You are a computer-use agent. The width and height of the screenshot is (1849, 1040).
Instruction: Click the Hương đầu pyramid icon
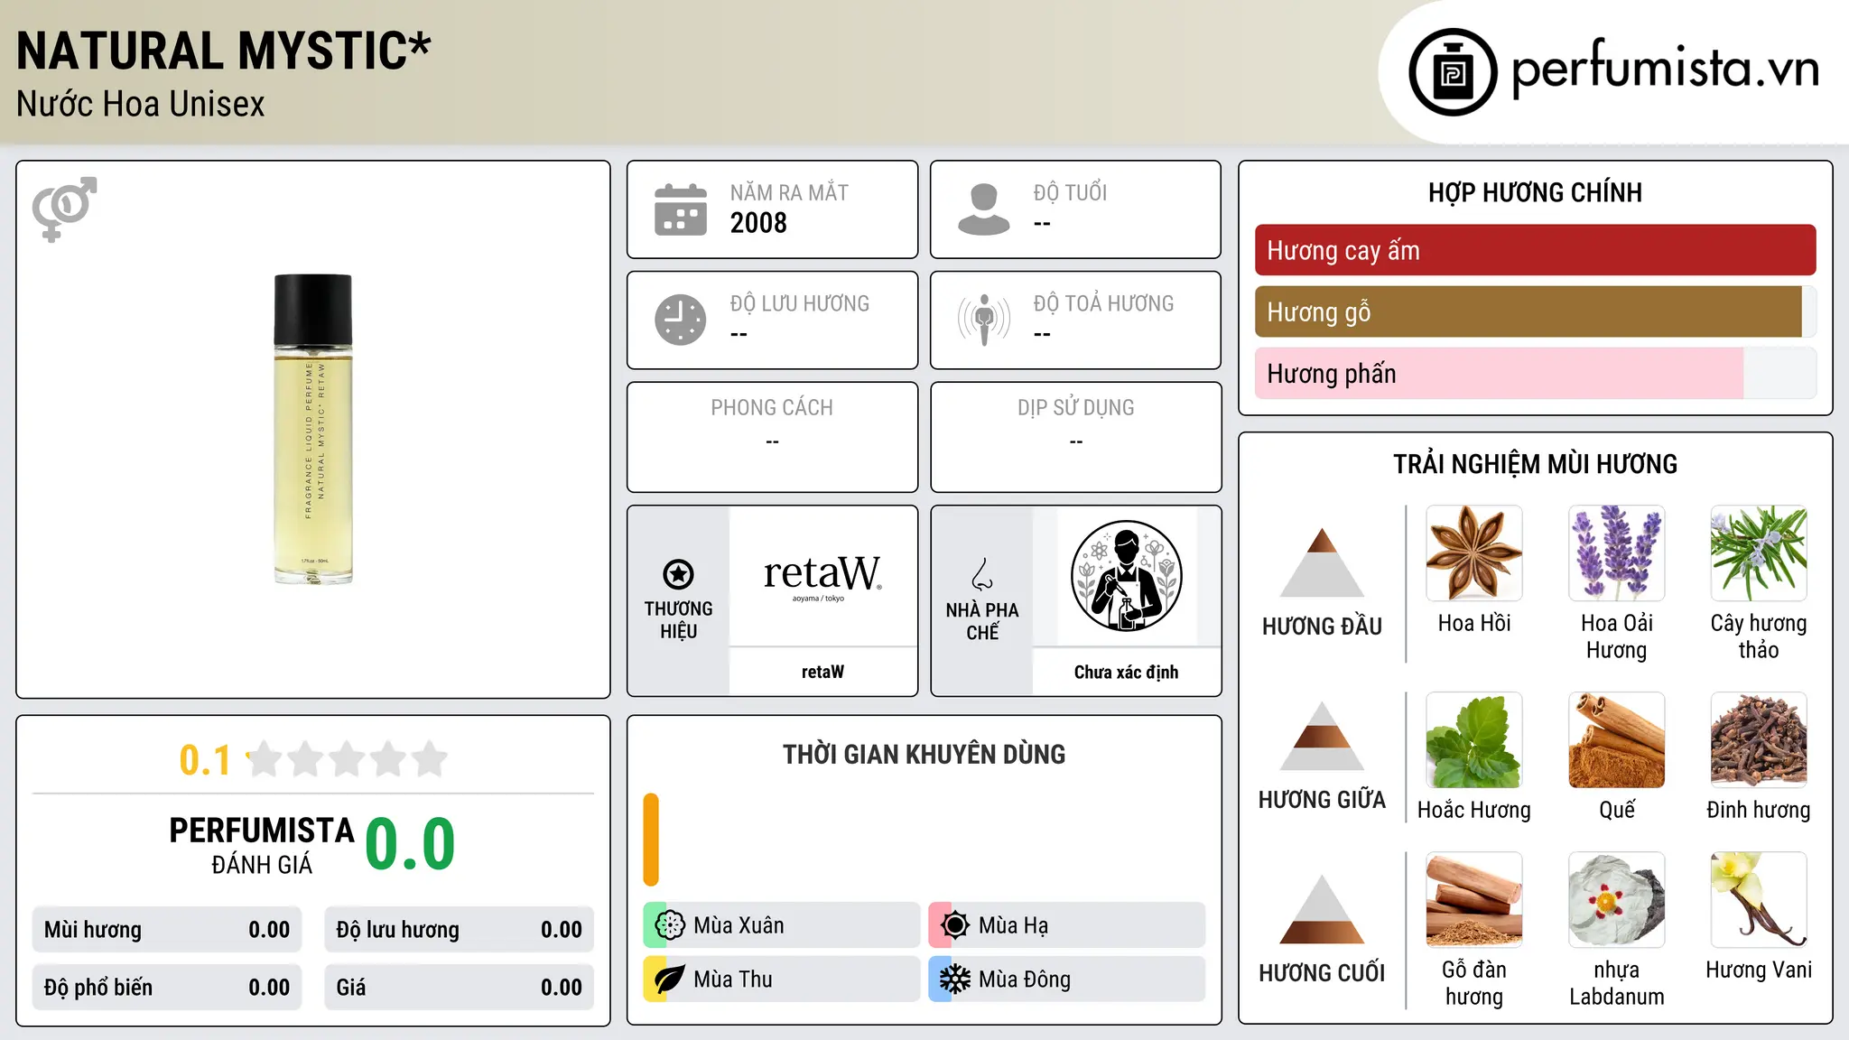tap(1322, 562)
